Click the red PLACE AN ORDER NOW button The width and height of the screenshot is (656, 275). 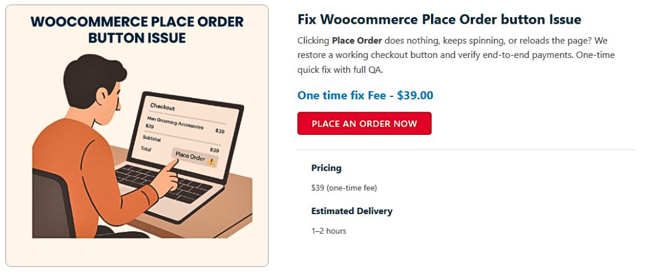(364, 124)
